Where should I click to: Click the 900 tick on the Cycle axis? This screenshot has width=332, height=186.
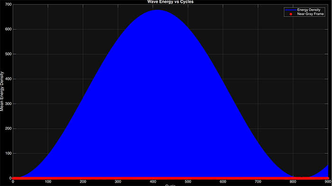tap(328, 182)
